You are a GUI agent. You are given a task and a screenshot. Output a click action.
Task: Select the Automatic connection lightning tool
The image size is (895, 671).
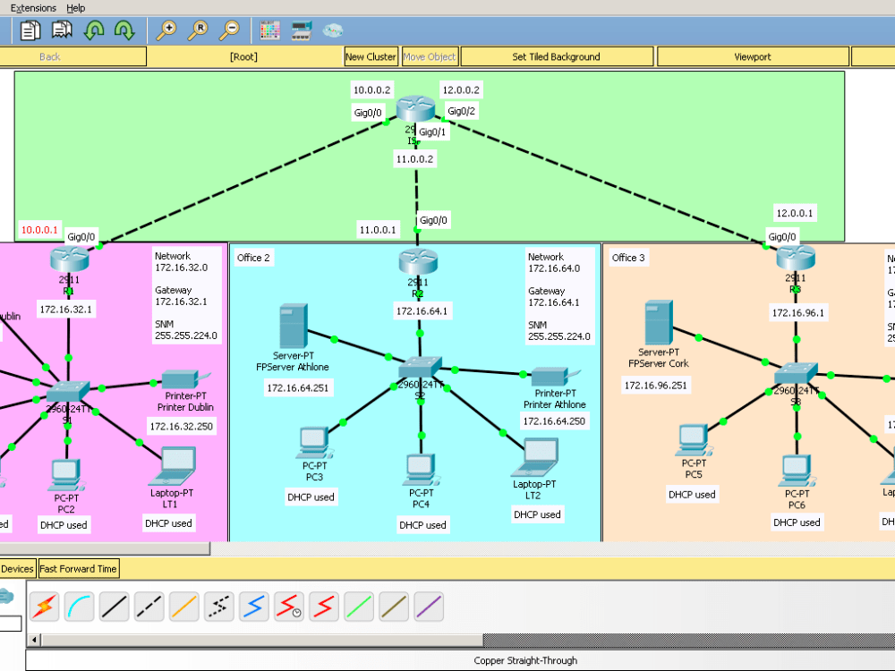click(43, 606)
